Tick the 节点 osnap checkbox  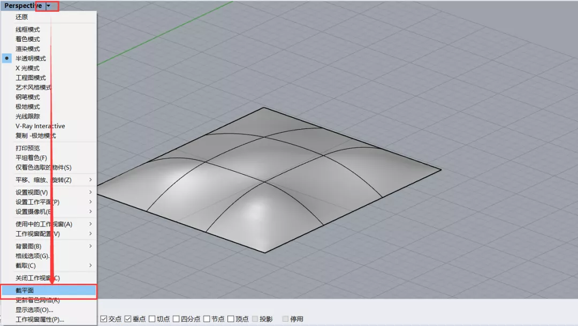[x=207, y=319]
